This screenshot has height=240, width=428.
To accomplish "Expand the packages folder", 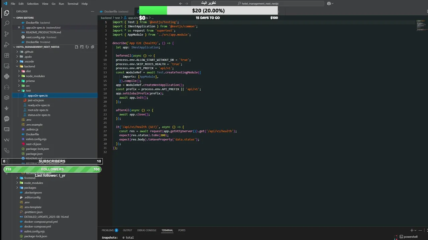I will click(x=17, y=188).
